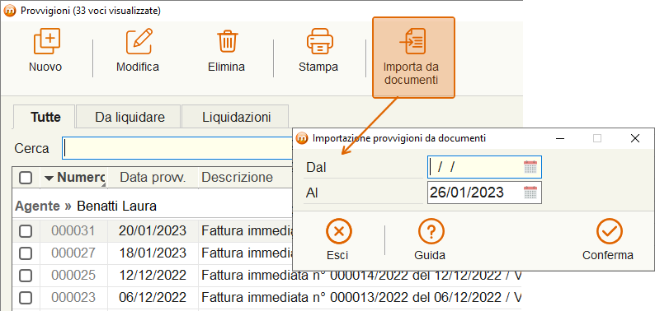Open the Liquidazioni tab
The width and height of the screenshot is (655, 311).
click(x=237, y=117)
